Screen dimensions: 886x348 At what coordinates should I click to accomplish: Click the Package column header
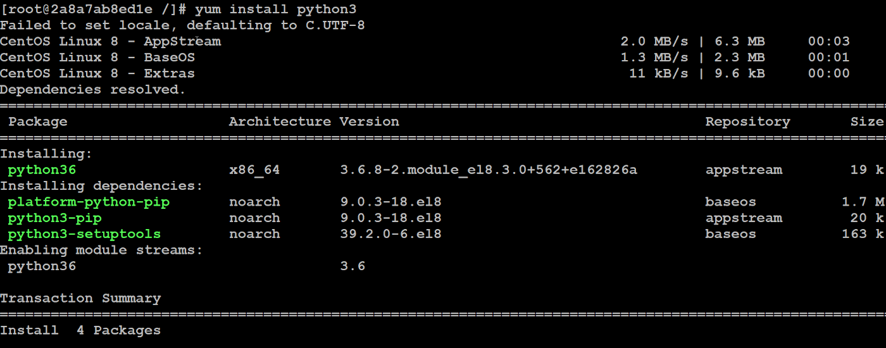(37, 121)
